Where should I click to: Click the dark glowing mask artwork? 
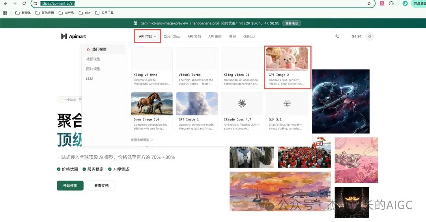point(352,202)
